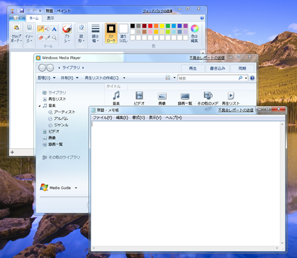Open the ヘルプ(H) menu in Notepad
The width and height of the screenshot is (297, 258).
[x=173, y=118]
